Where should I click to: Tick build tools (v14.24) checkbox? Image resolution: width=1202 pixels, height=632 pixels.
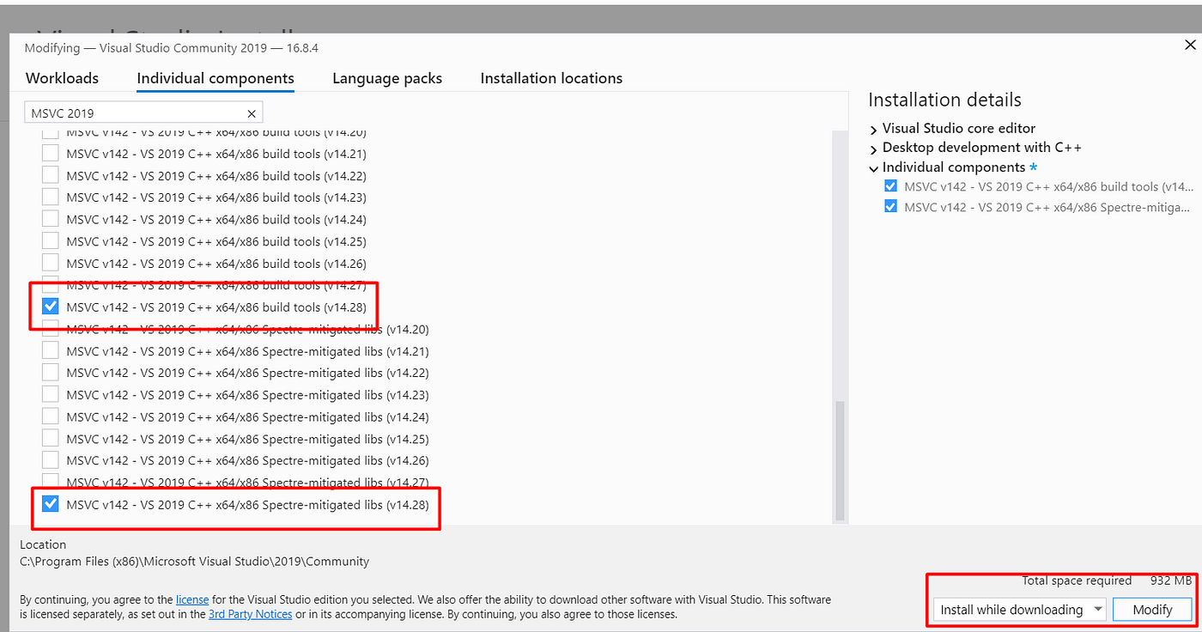(x=51, y=219)
